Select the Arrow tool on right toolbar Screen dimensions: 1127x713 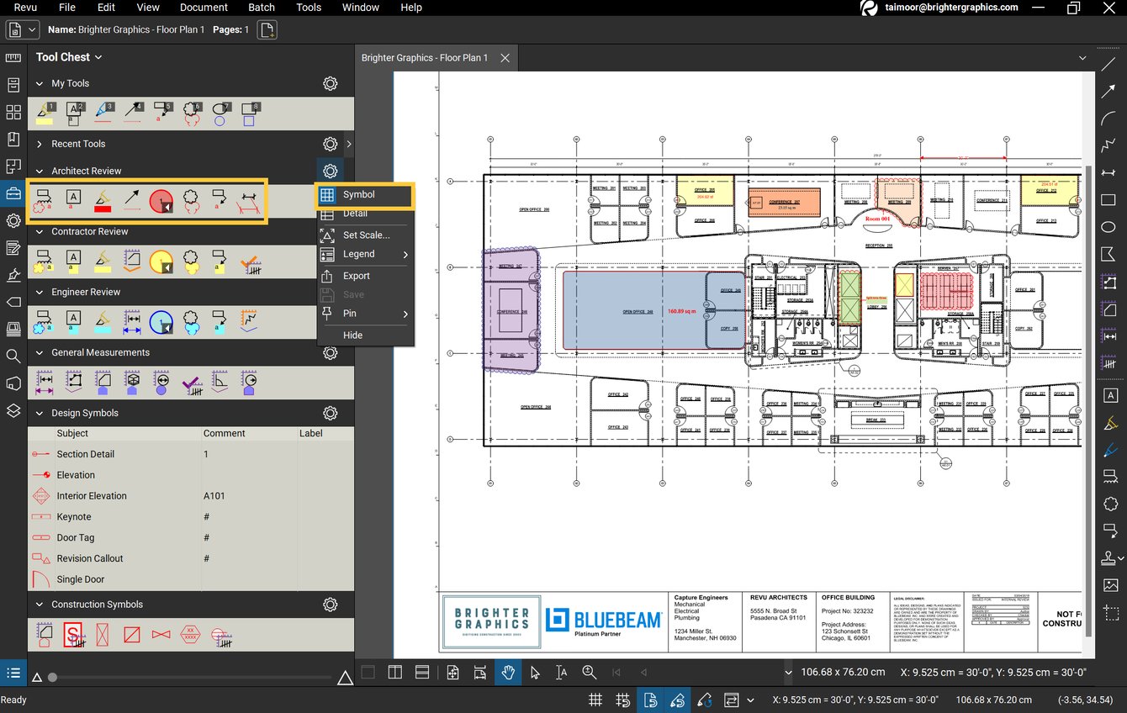1107,90
